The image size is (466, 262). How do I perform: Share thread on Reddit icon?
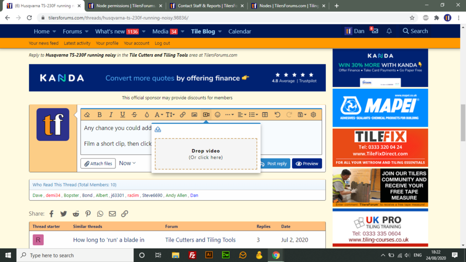tap(76, 213)
